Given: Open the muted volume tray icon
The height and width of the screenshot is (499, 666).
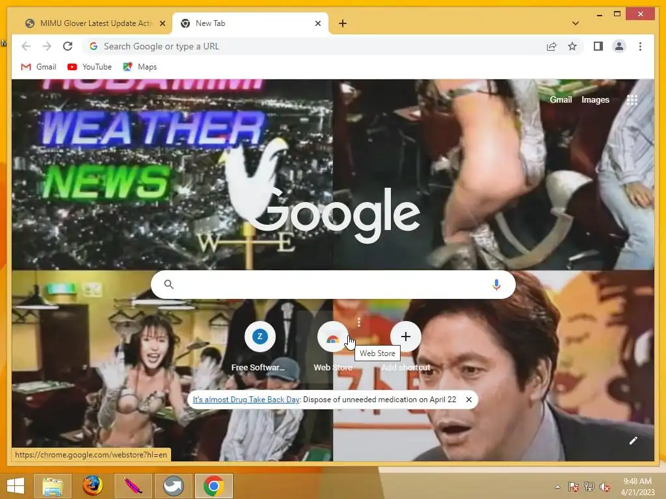Looking at the screenshot, I should click(604, 487).
